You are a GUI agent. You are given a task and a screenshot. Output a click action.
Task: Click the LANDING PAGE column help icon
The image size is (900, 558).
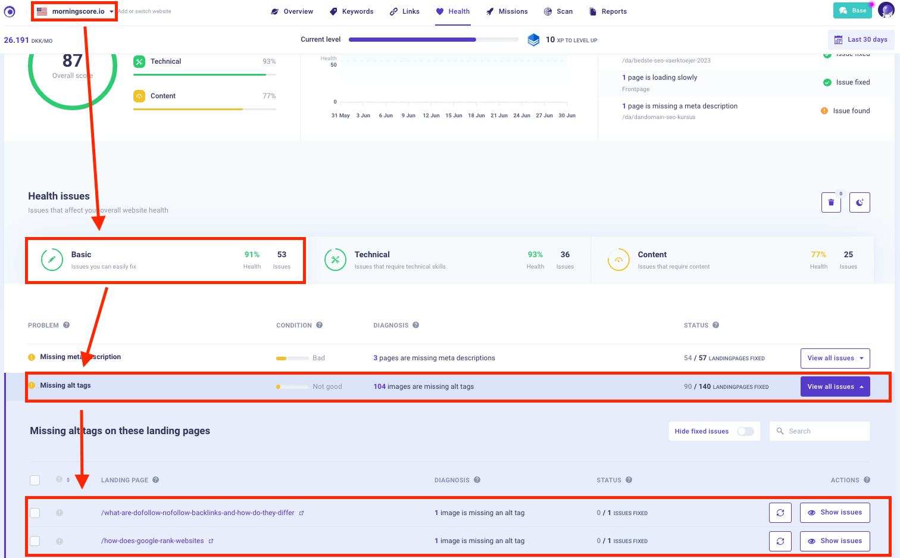pyautogui.click(x=155, y=480)
